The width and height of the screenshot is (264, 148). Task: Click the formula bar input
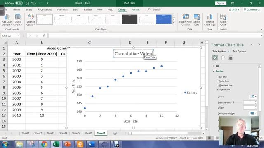click(x=154, y=35)
